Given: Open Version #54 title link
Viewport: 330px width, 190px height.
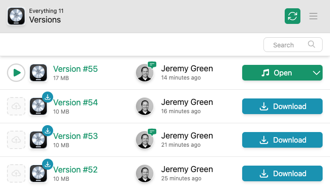Looking at the screenshot, I should pos(75,103).
